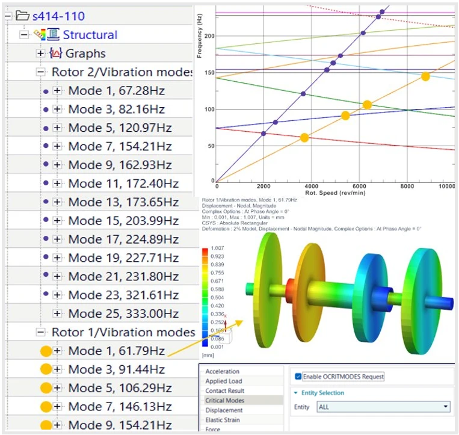Expand Mode 9, 162.93Hz
Image resolution: width=459 pixels, height=435 pixels.
click(57, 165)
